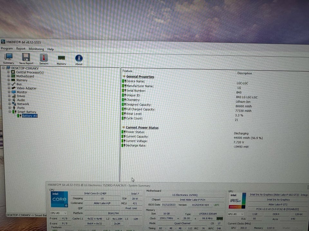Collapse the Smart Battery node

click(x=10, y=112)
